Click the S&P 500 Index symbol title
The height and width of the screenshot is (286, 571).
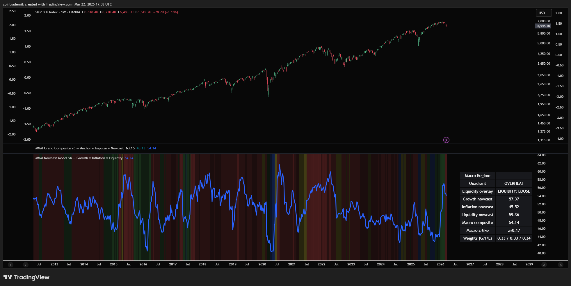(47, 12)
